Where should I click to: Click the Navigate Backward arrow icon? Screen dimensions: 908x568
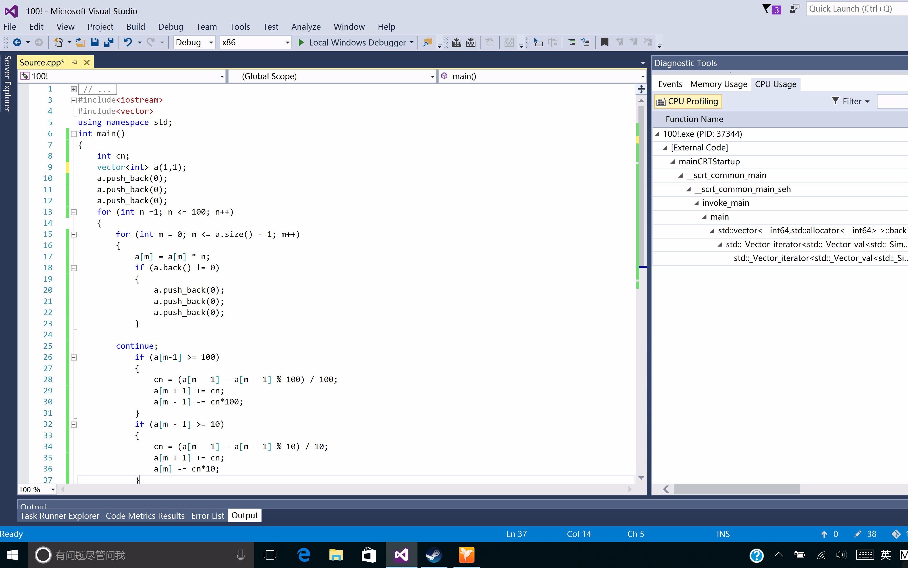pyautogui.click(x=17, y=42)
